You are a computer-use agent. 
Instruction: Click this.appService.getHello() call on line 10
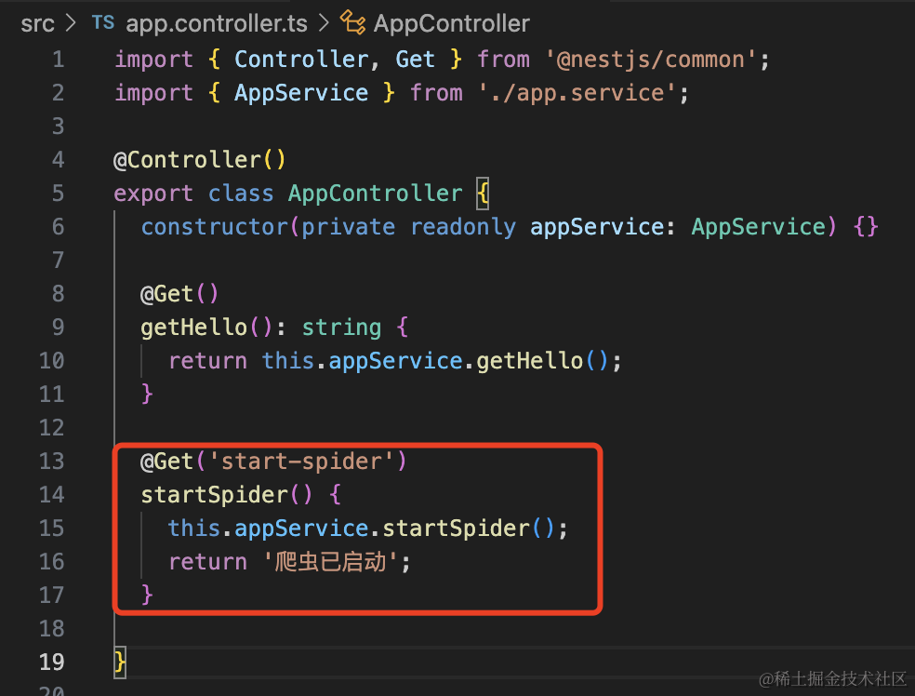pos(435,361)
